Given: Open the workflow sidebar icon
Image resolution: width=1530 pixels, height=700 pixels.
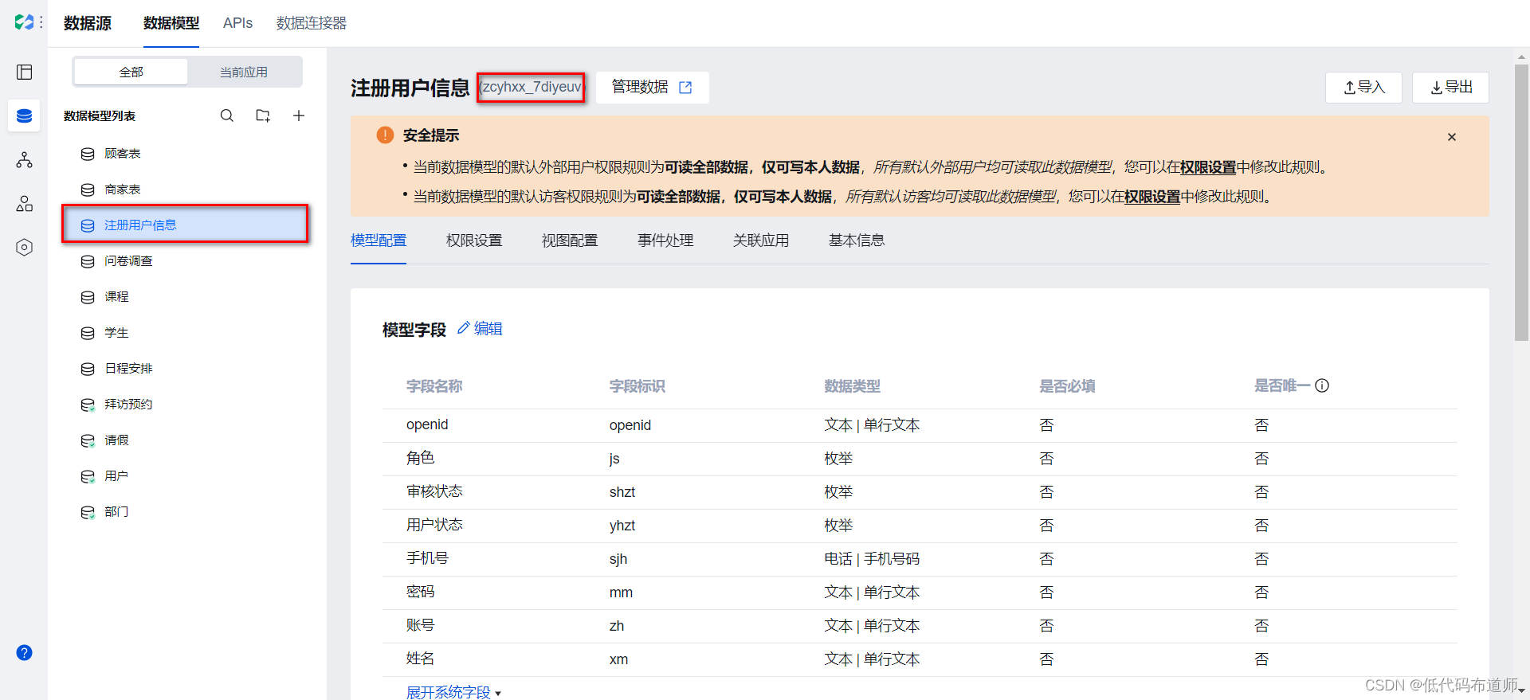Looking at the screenshot, I should 25,160.
